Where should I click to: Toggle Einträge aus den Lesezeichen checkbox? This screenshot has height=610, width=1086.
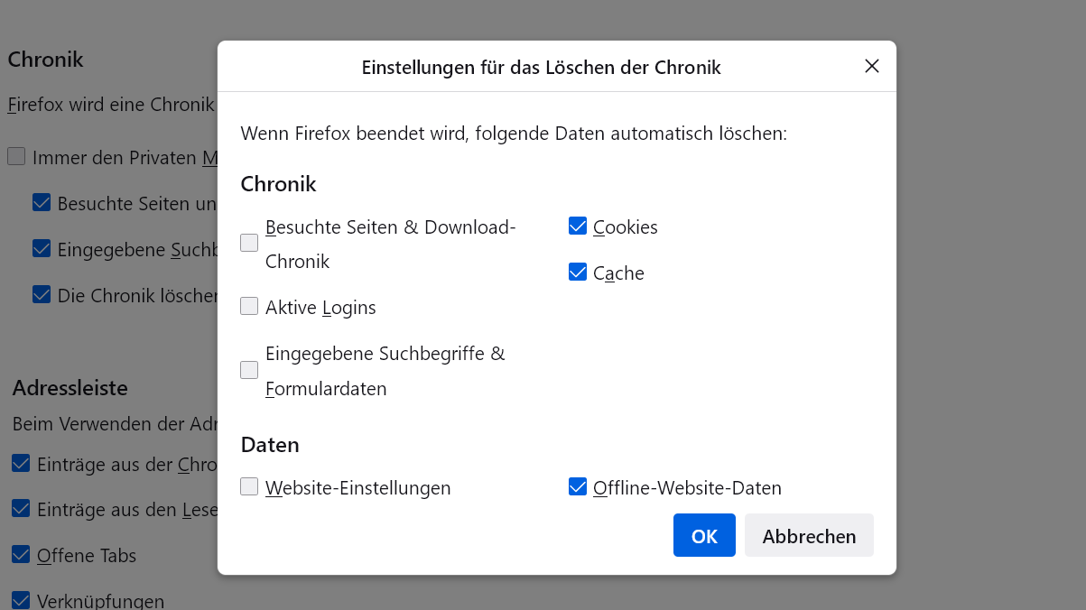pos(21,509)
